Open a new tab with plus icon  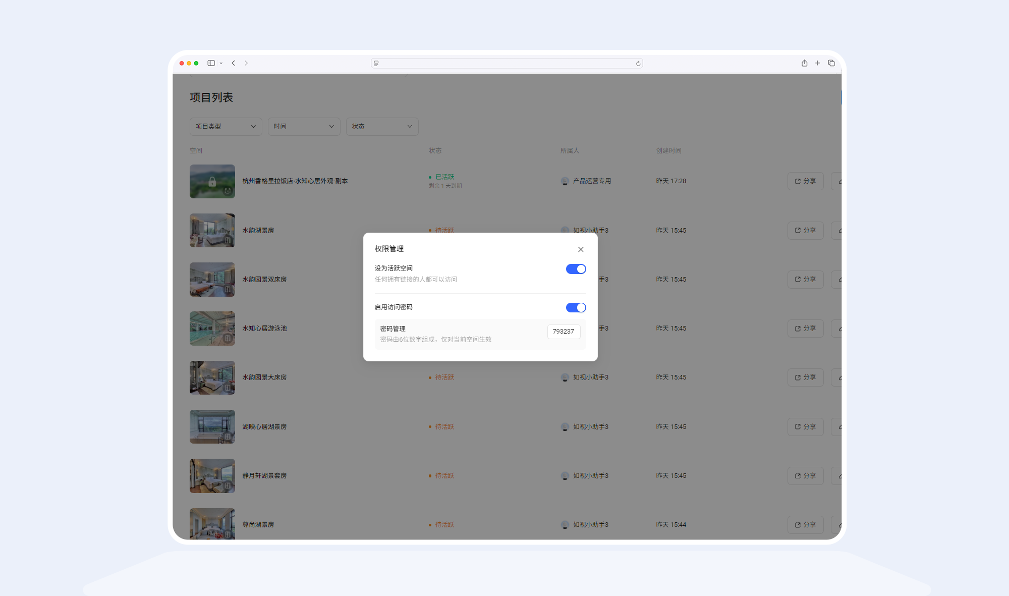[x=818, y=63]
